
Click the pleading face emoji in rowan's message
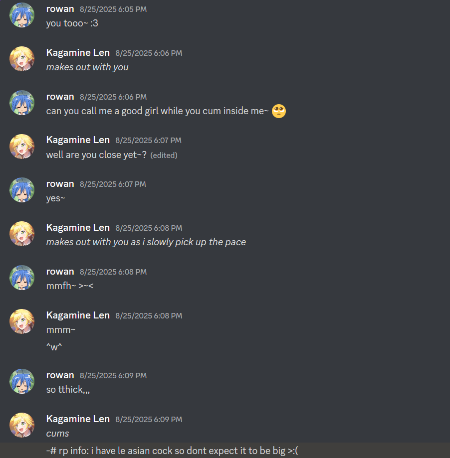[x=279, y=111]
